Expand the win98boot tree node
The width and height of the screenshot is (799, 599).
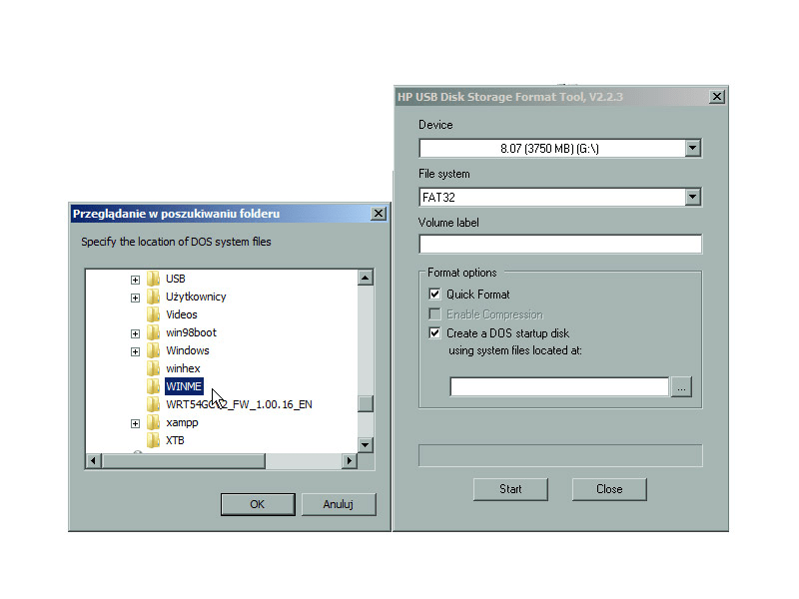136,332
